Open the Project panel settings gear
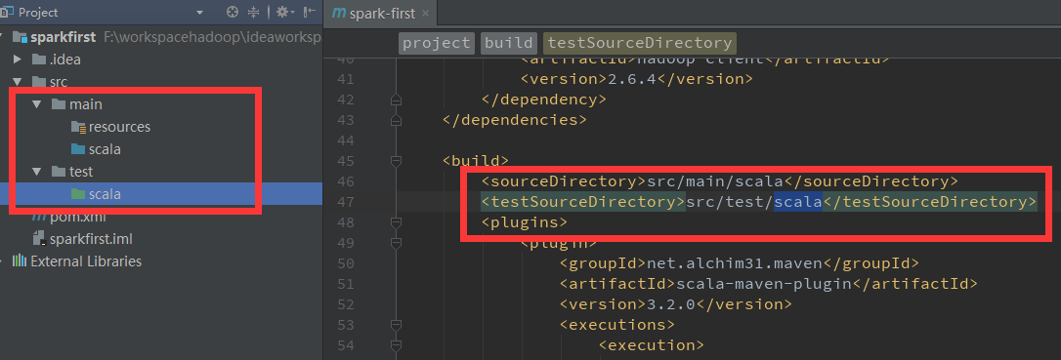The width and height of the screenshot is (1061, 360). pos(284,12)
